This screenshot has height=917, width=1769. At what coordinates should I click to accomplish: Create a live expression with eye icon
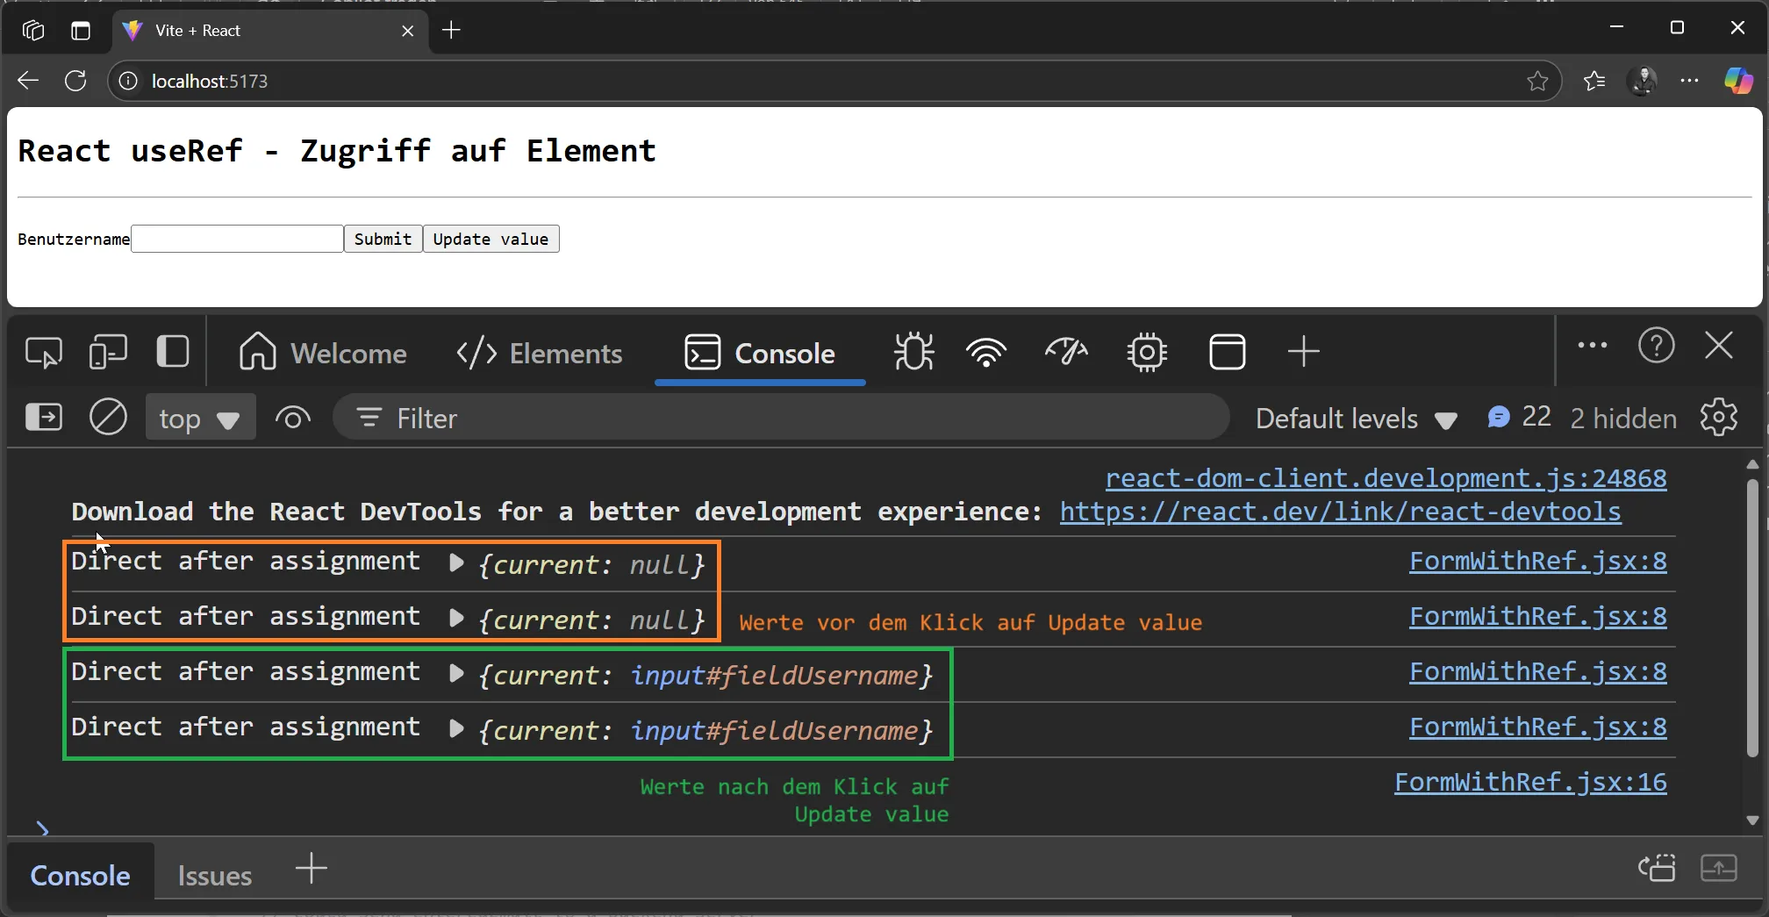293,418
